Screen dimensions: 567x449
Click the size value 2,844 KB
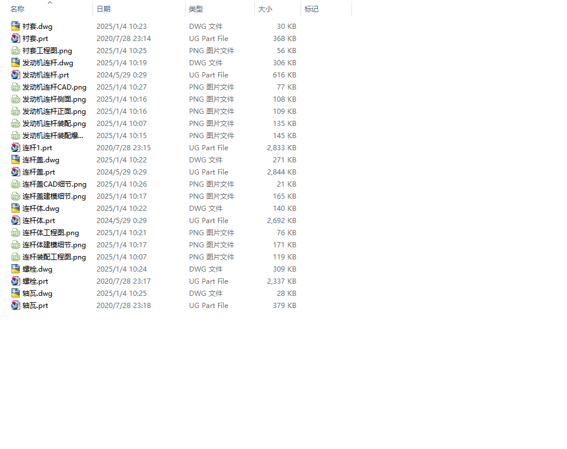click(x=281, y=172)
